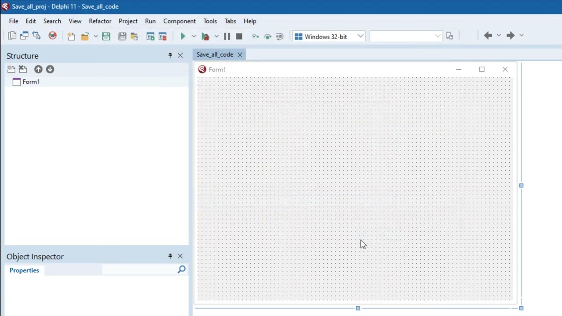Open the Back navigation history dropdown
This screenshot has width=562, height=316.
[499, 36]
